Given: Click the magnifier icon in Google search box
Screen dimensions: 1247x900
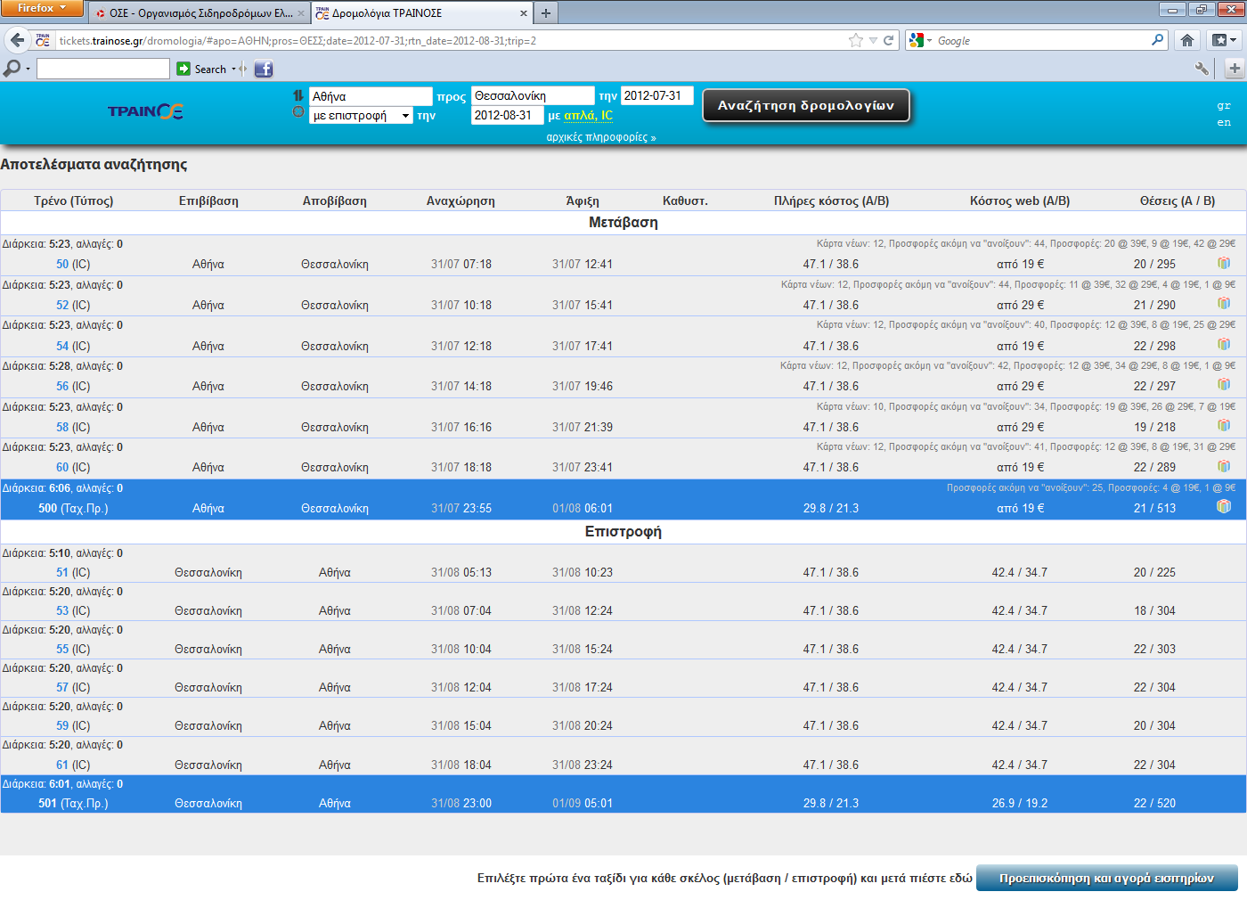Looking at the screenshot, I should pyautogui.click(x=1157, y=40).
